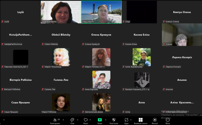The width and height of the screenshot is (202, 125).
Task: Click muted mic icon beside Альона label
Action: click(164, 89)
